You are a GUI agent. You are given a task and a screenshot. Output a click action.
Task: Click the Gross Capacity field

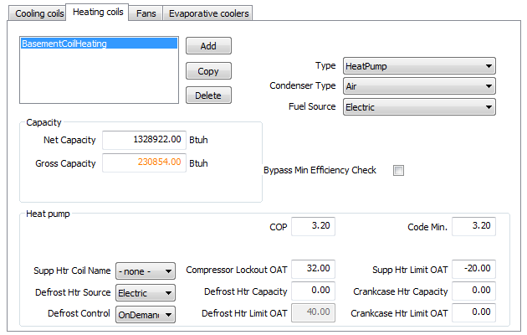144,162
